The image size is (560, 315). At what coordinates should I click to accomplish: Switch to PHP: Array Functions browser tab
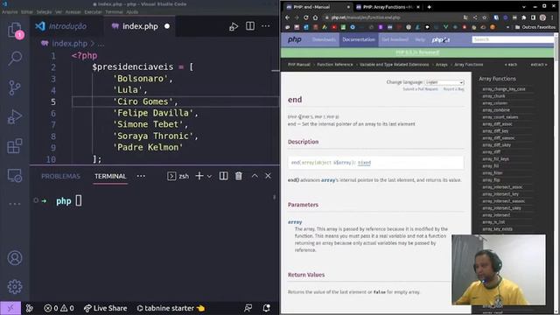(388, 7)
